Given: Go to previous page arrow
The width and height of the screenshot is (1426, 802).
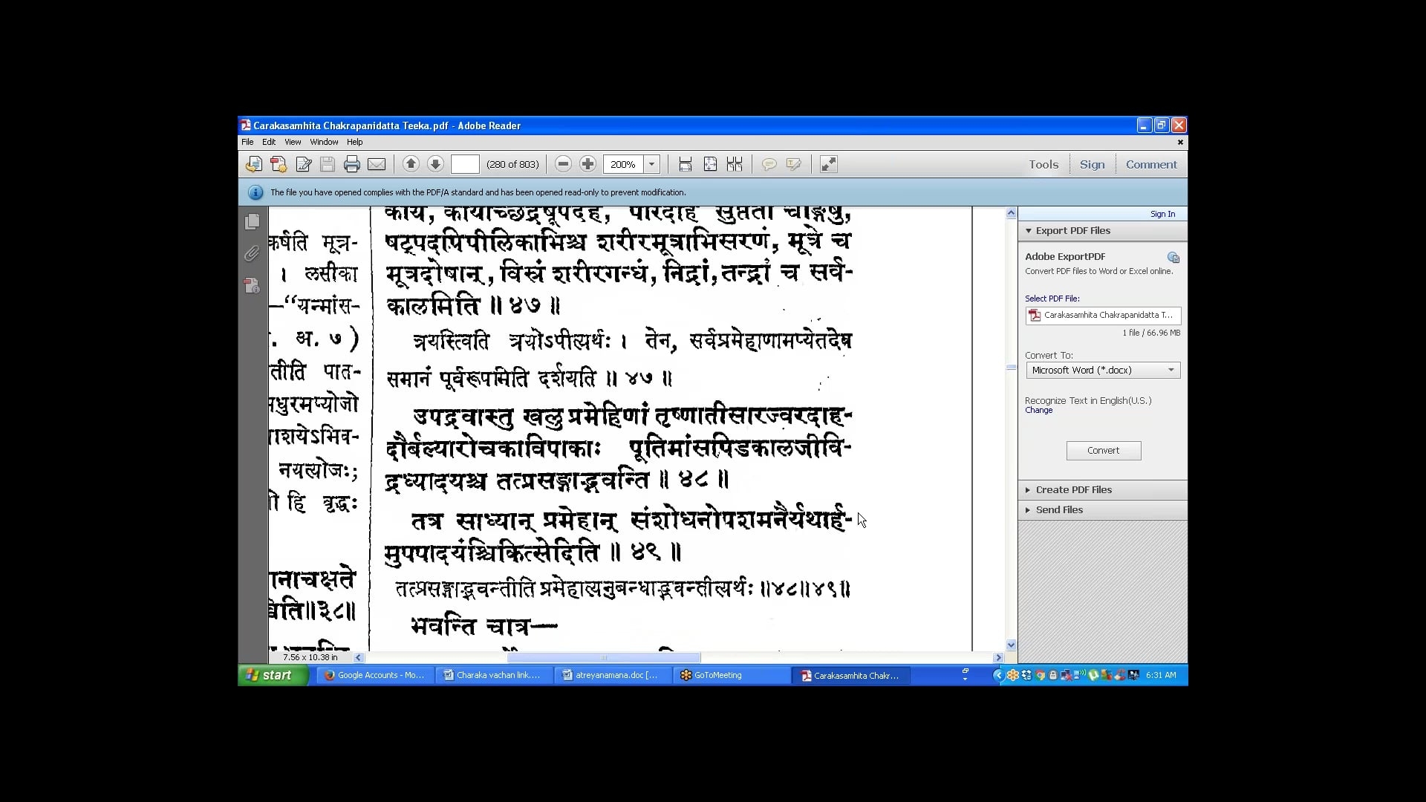Looking at the screenshot, I should [x=411, y=164].
